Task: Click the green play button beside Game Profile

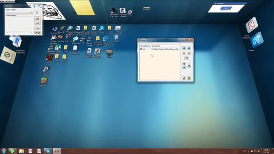Action: 37,12
